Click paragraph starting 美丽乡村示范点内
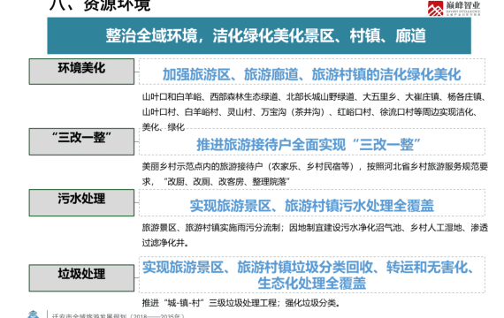The height and width of the screenshot is (318, 504). (315, 174)
